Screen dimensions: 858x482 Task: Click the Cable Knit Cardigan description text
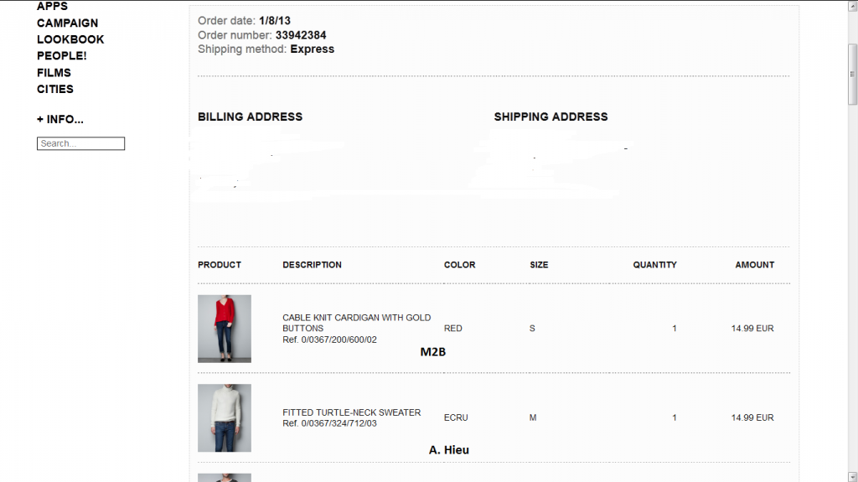point(356,323)
